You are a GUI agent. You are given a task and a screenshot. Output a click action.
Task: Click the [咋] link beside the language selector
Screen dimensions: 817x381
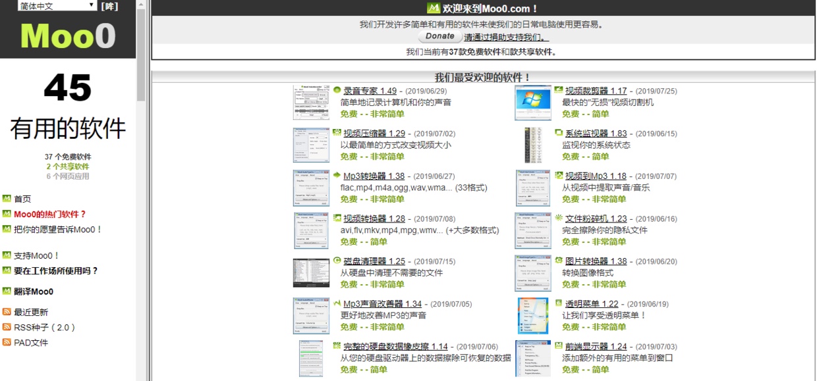[x=109, y=6]
